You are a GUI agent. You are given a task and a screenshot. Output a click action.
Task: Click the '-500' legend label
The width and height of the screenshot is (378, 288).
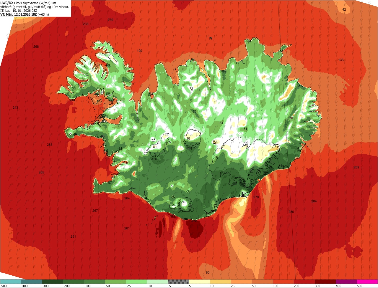4,286
